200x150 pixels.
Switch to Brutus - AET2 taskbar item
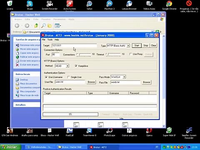click(x=103, y=147)
